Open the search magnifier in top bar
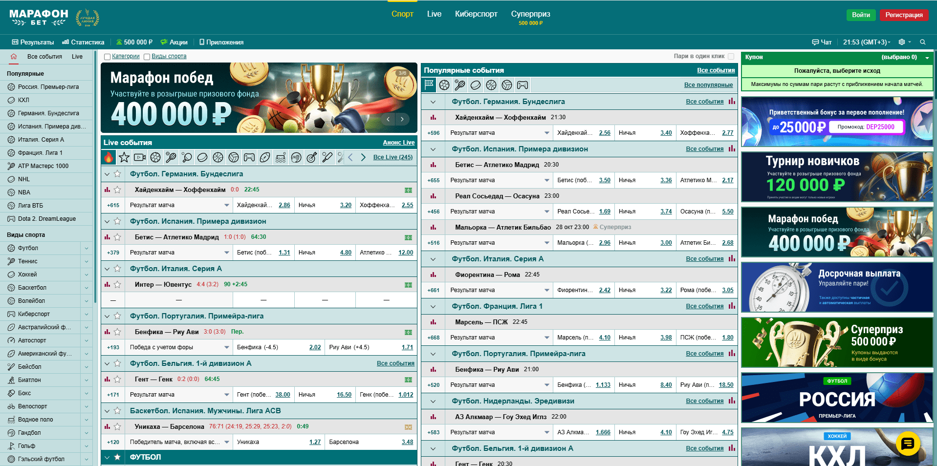The image size is (937, 466). (x=923, y=42)
